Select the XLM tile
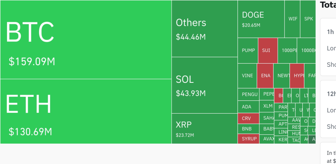 (268, 106)
